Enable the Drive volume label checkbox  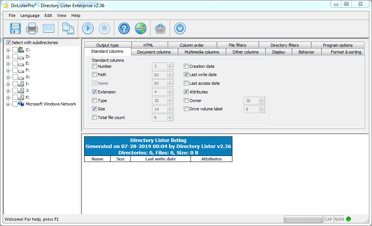(186, 109)
